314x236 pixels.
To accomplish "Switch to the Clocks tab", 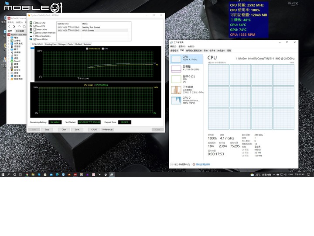I will pyautogui.click(x=70, y=44).
